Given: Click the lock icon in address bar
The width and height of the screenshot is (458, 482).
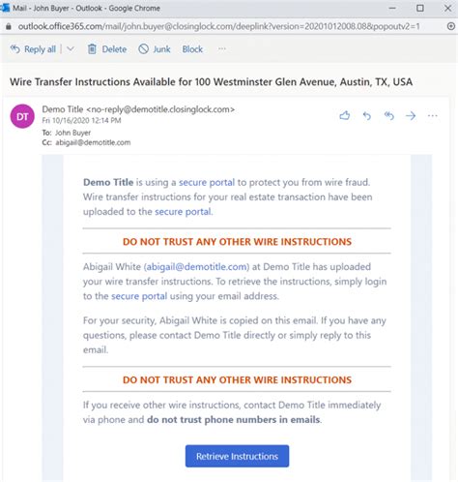Looking at the screenshot, I should 9,26.
